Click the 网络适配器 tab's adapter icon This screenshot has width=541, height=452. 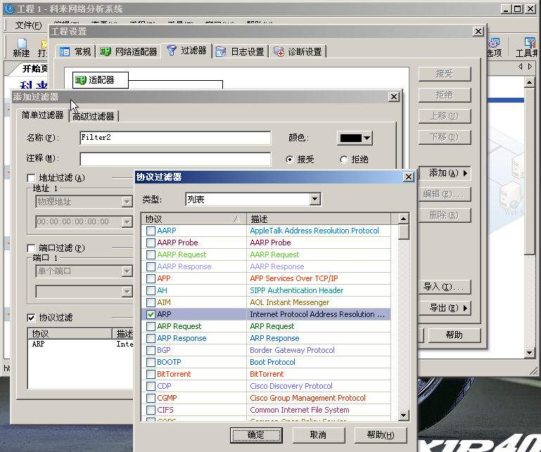tap(106, 51)
